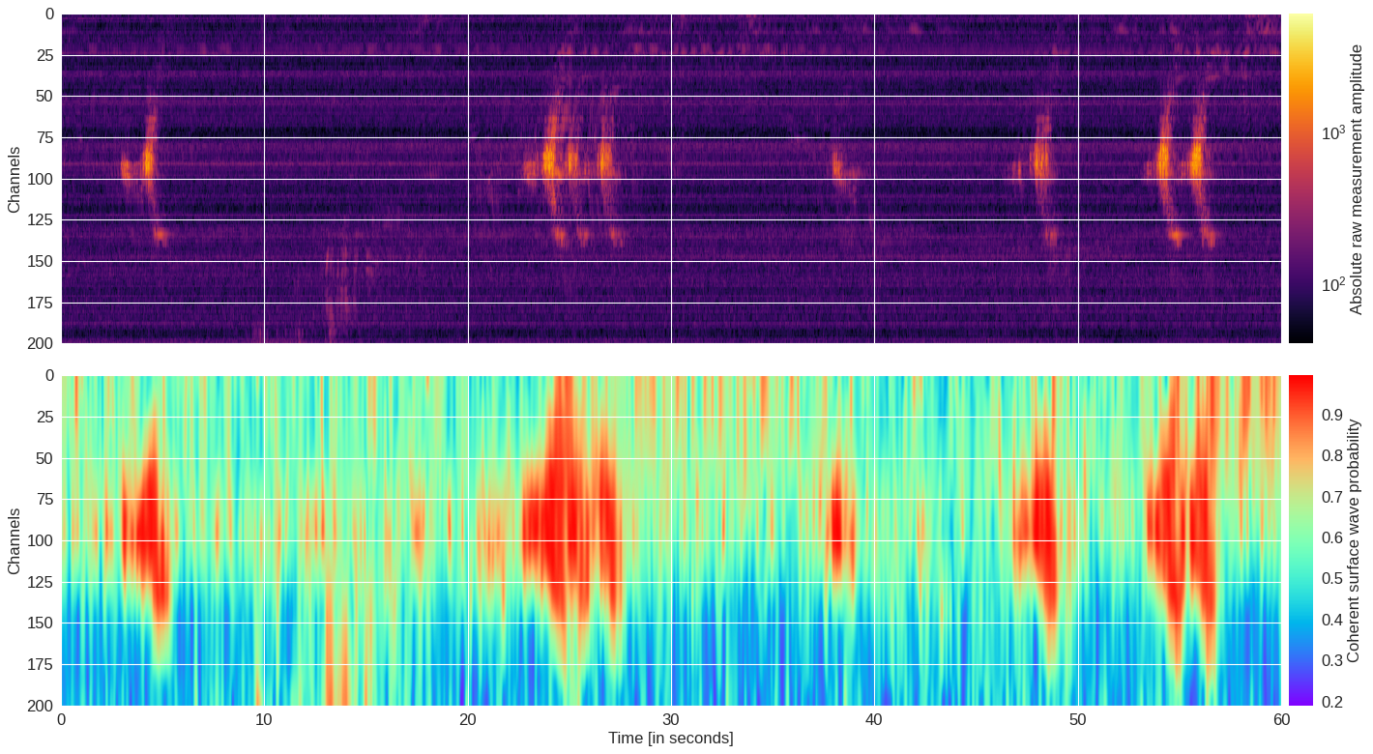1373x754 pixels.
Task: Click the 60 tick on the time axis
Action: pos(1280,720)
